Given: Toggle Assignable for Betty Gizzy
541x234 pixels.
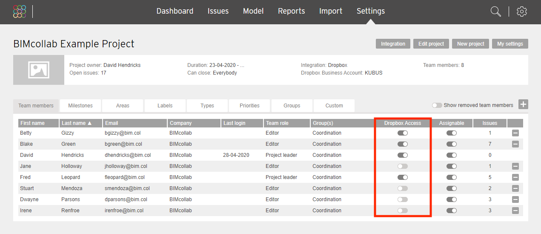Looking at the screenshot, I should tap(452, 133).
